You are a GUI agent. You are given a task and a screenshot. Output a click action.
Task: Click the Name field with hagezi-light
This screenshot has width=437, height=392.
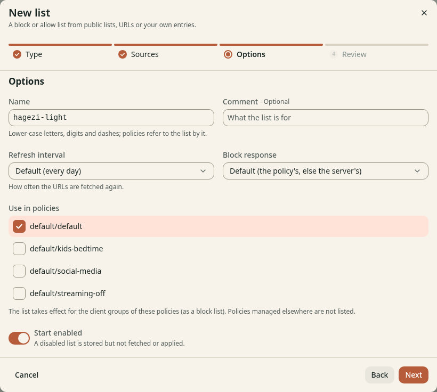coord(111,118)
